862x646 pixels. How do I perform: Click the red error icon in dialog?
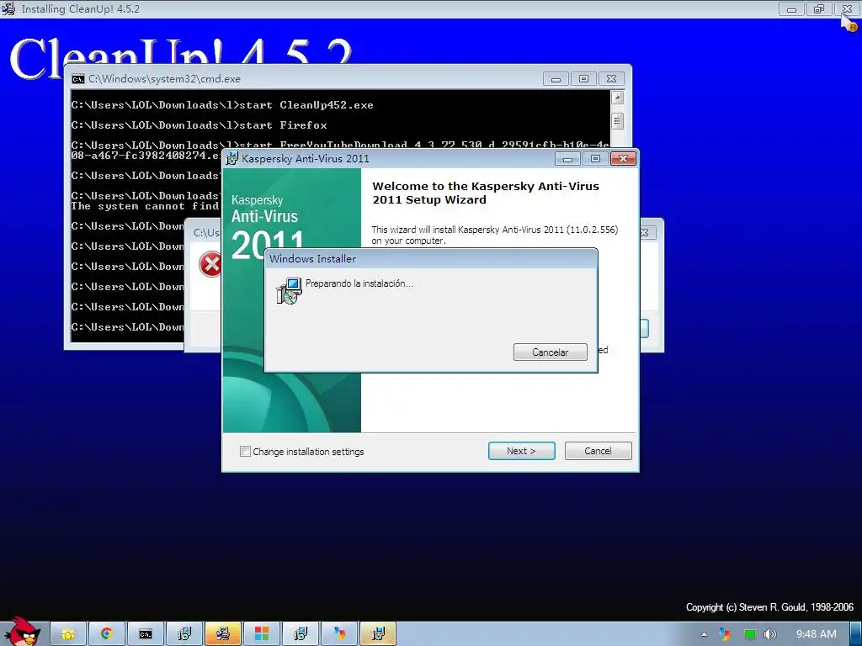click(211, 265)
